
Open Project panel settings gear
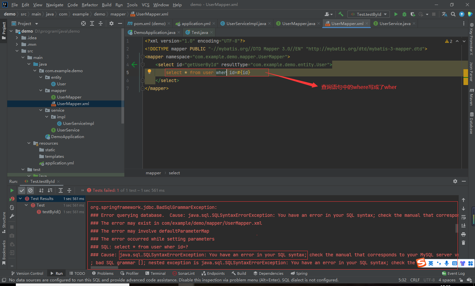tap(111, 23)
